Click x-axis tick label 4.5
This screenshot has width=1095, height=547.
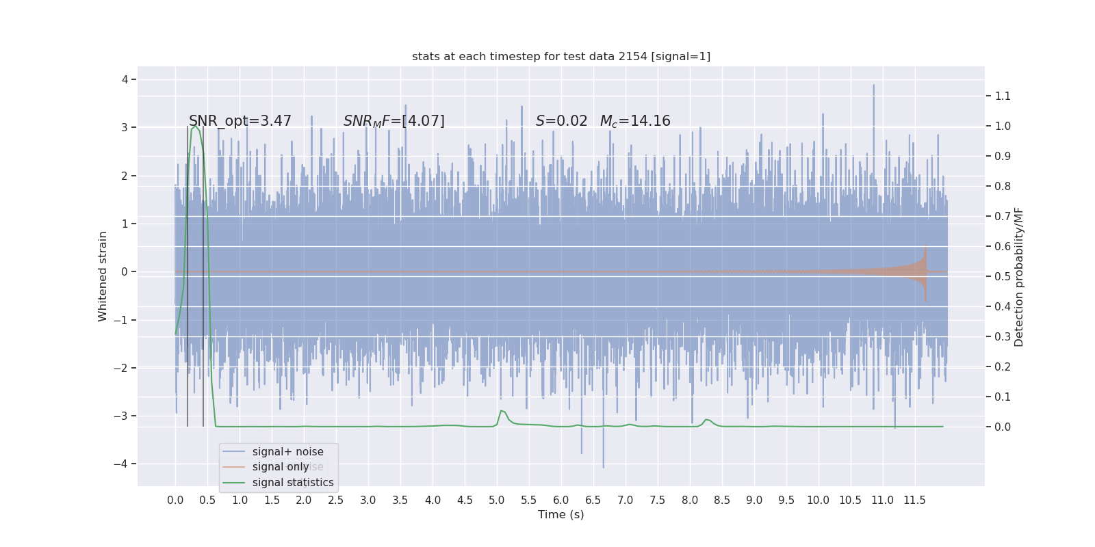click(465, 501)
